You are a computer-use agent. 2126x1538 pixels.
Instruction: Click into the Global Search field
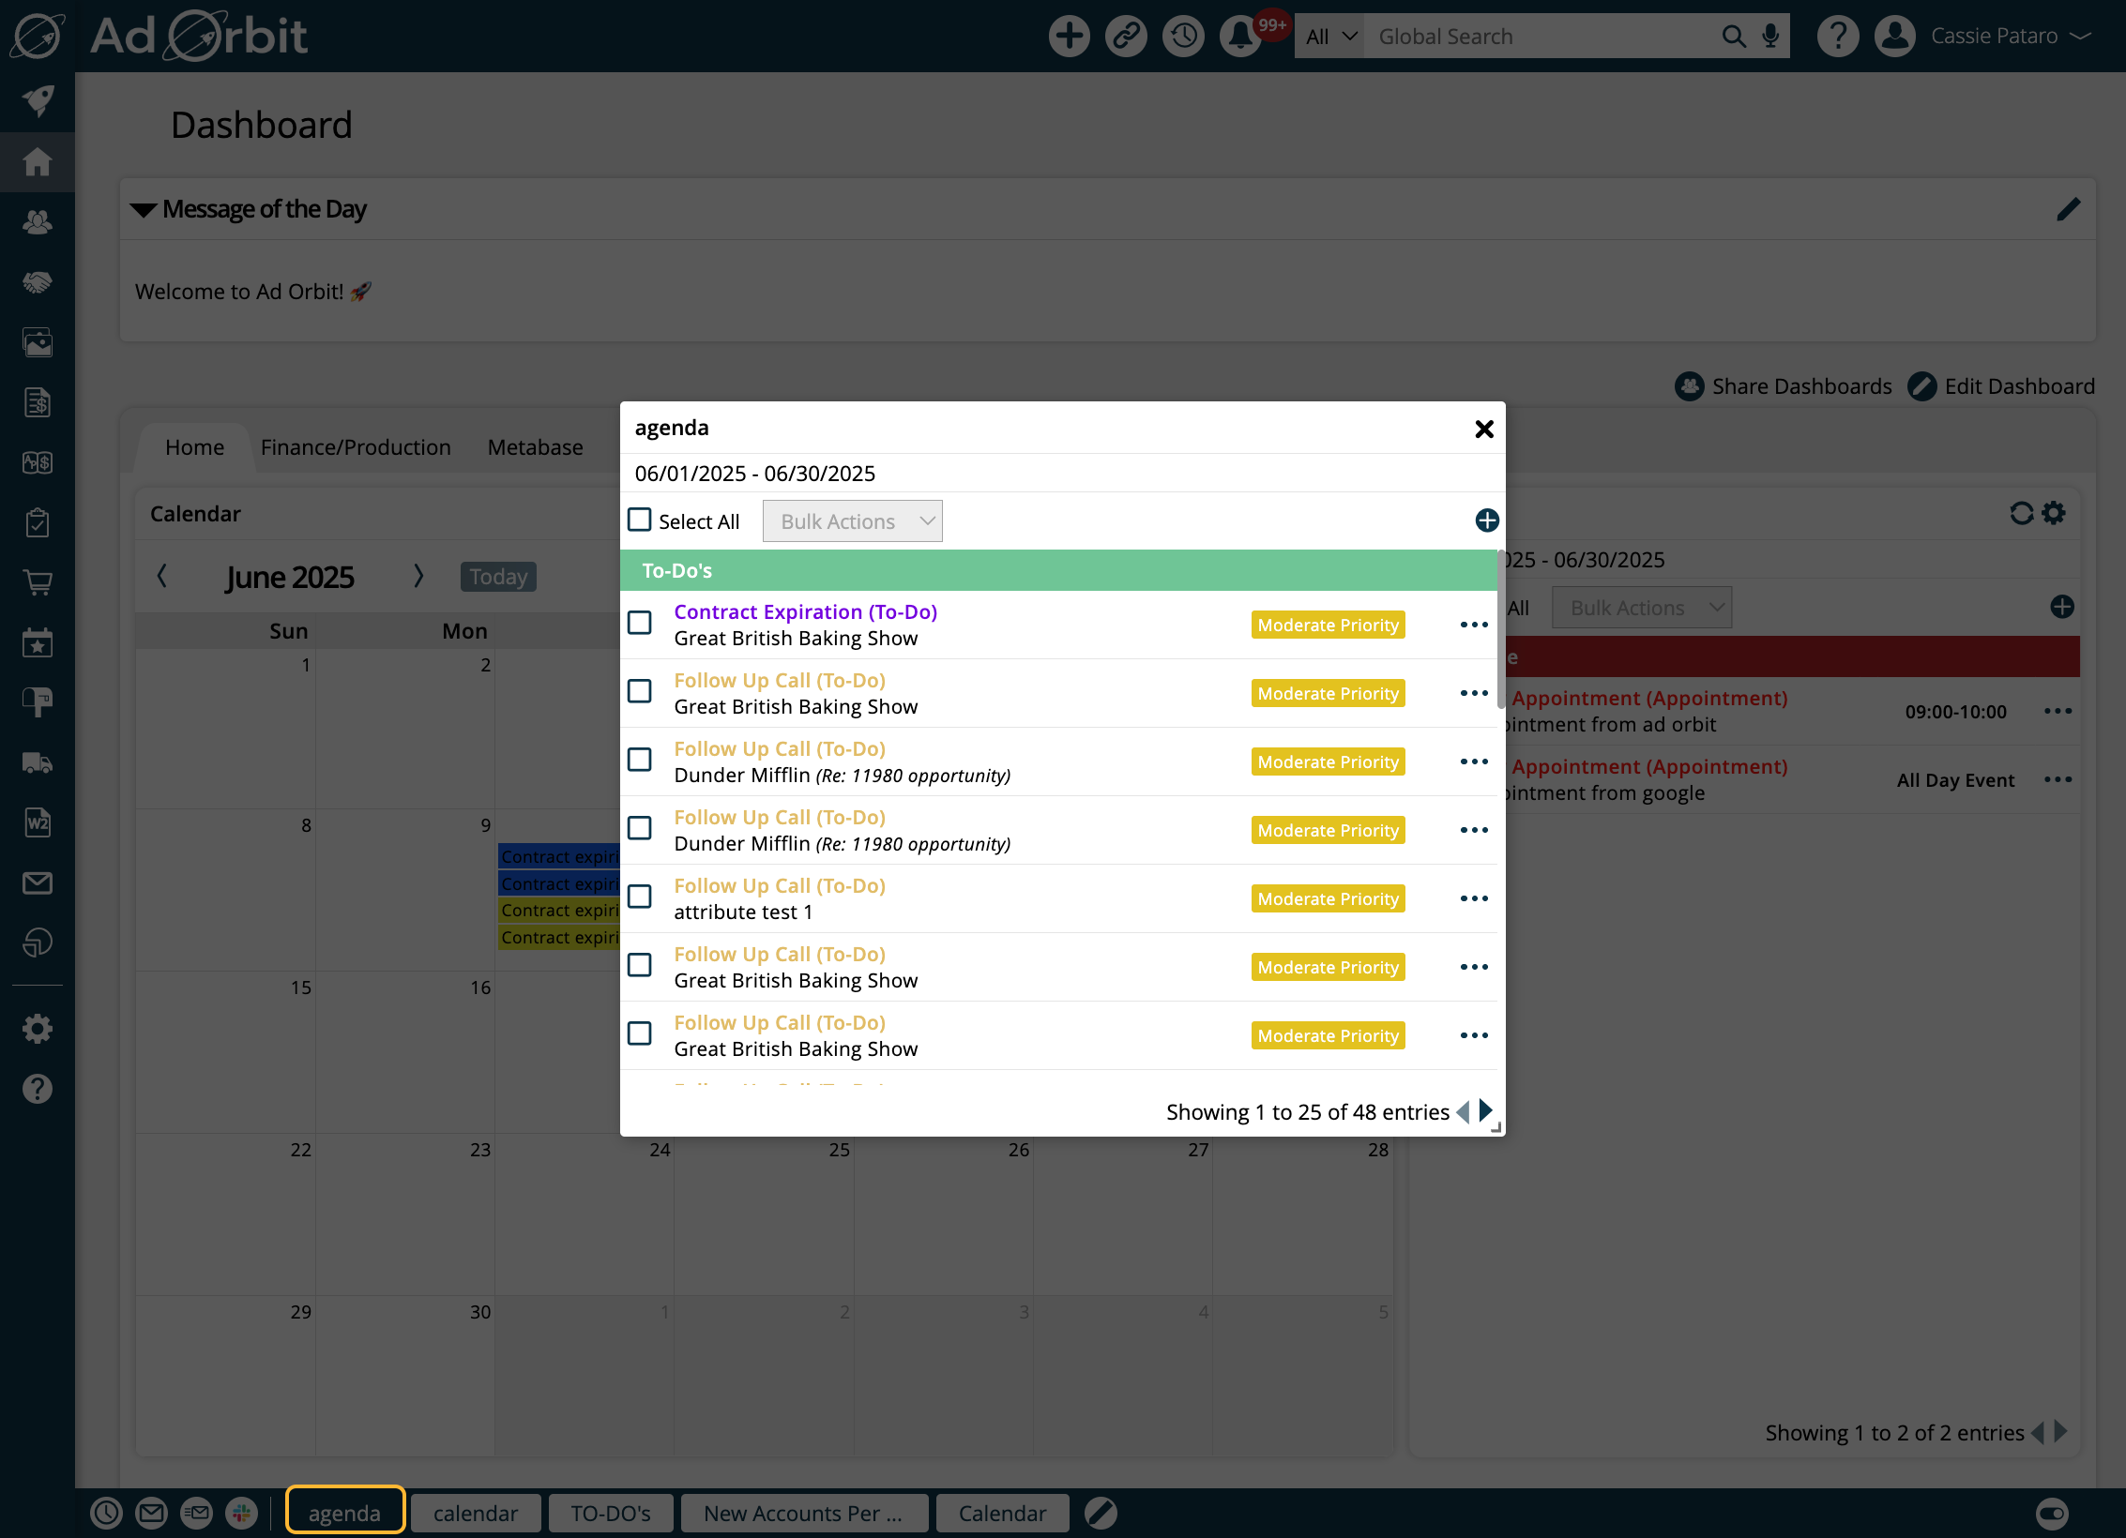click(1539, 37)
